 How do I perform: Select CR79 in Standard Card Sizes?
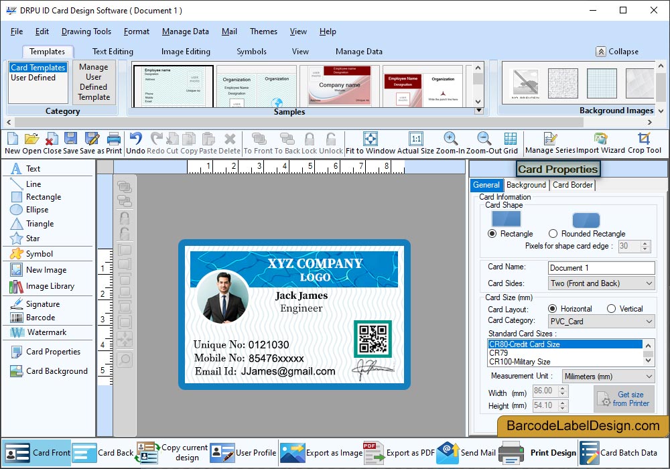click(x=565, y=353)
